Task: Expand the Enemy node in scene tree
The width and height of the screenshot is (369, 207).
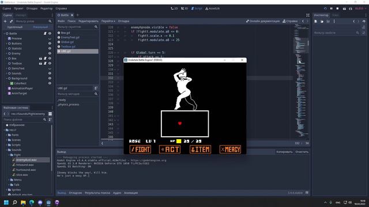Action: (x=6, y=53)
